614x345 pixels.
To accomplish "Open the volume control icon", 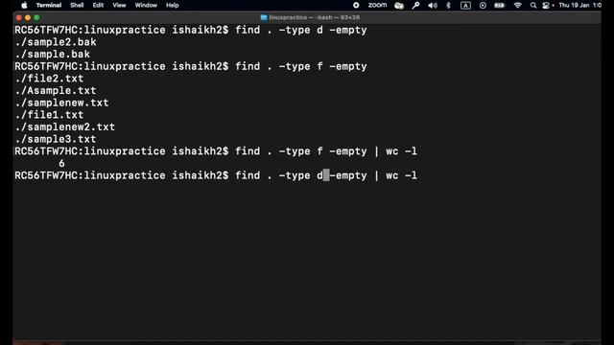I will (433, 5).
